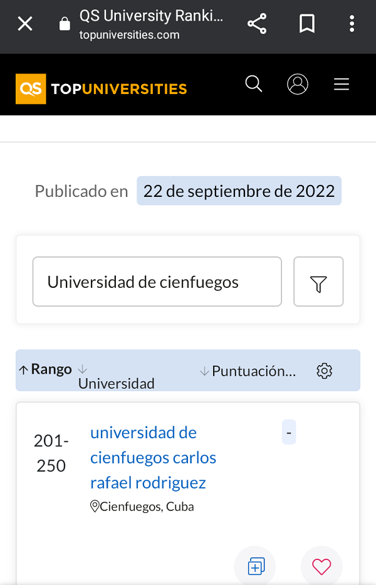Click the QS TopUniversities logo
The image size is (376, 585).
(x=101, y=89)
